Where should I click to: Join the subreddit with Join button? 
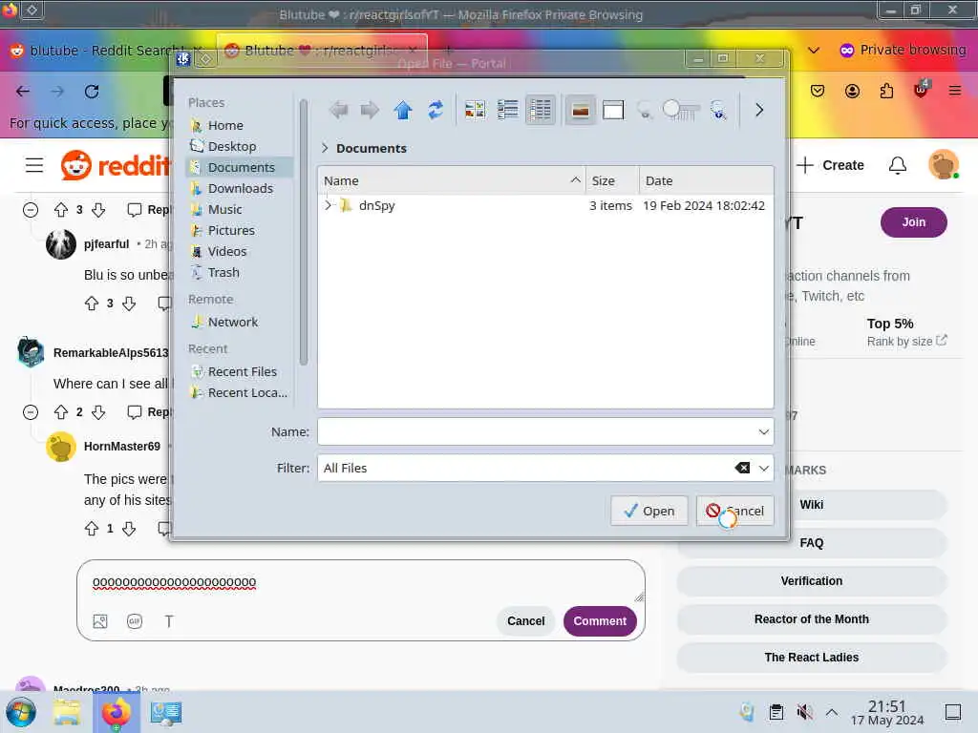(913, 222)
